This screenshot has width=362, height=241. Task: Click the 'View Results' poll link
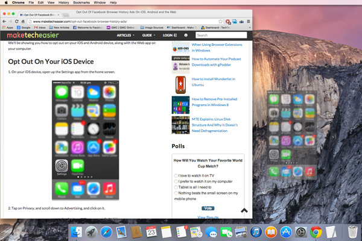pos(208,217)
